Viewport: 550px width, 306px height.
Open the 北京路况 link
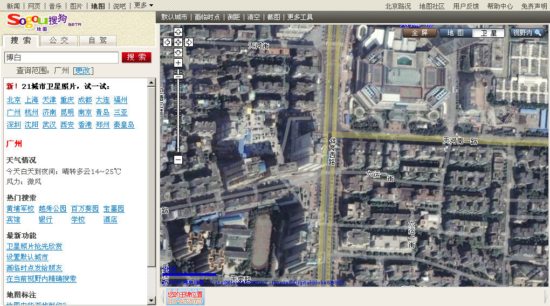coord(398,6)
